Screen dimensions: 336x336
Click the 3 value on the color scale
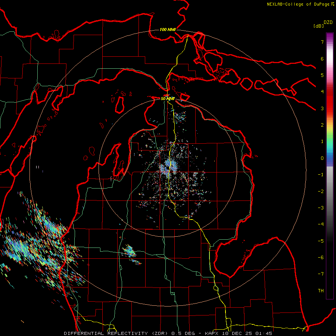[322, 108]
